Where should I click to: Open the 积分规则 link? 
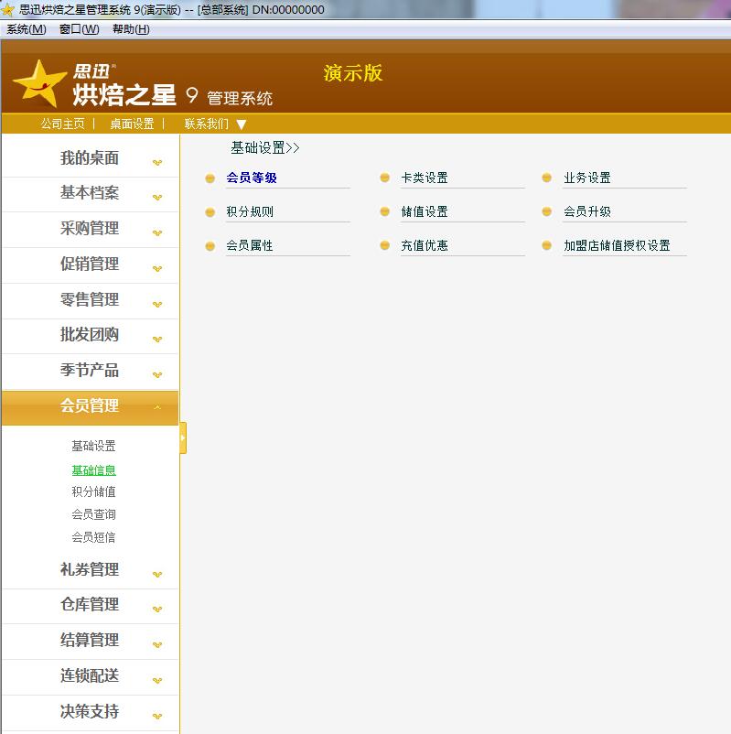click(250, 211)
